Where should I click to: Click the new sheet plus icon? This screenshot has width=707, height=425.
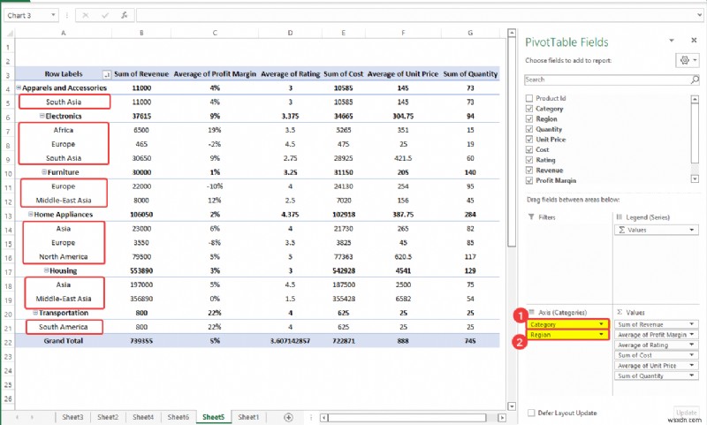(x=289, y=417)
